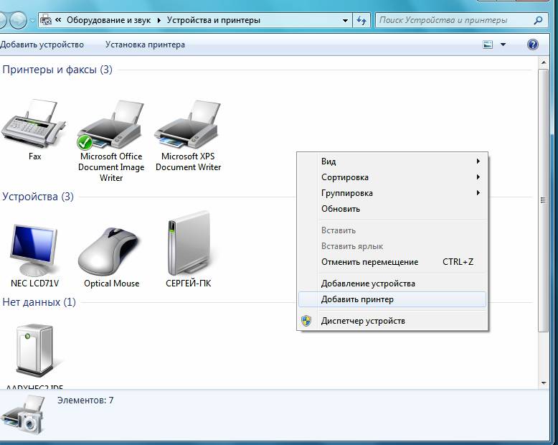Select Microsoft Office Document Image Writer printer
558x445 pixels.
point(111,126)
